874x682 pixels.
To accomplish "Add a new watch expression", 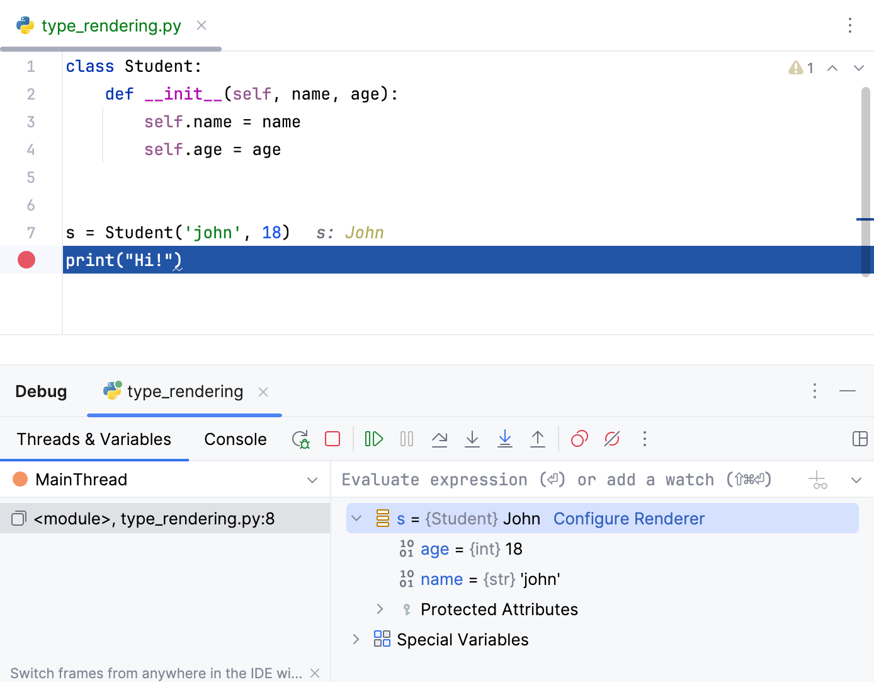I will pos(818,480).
